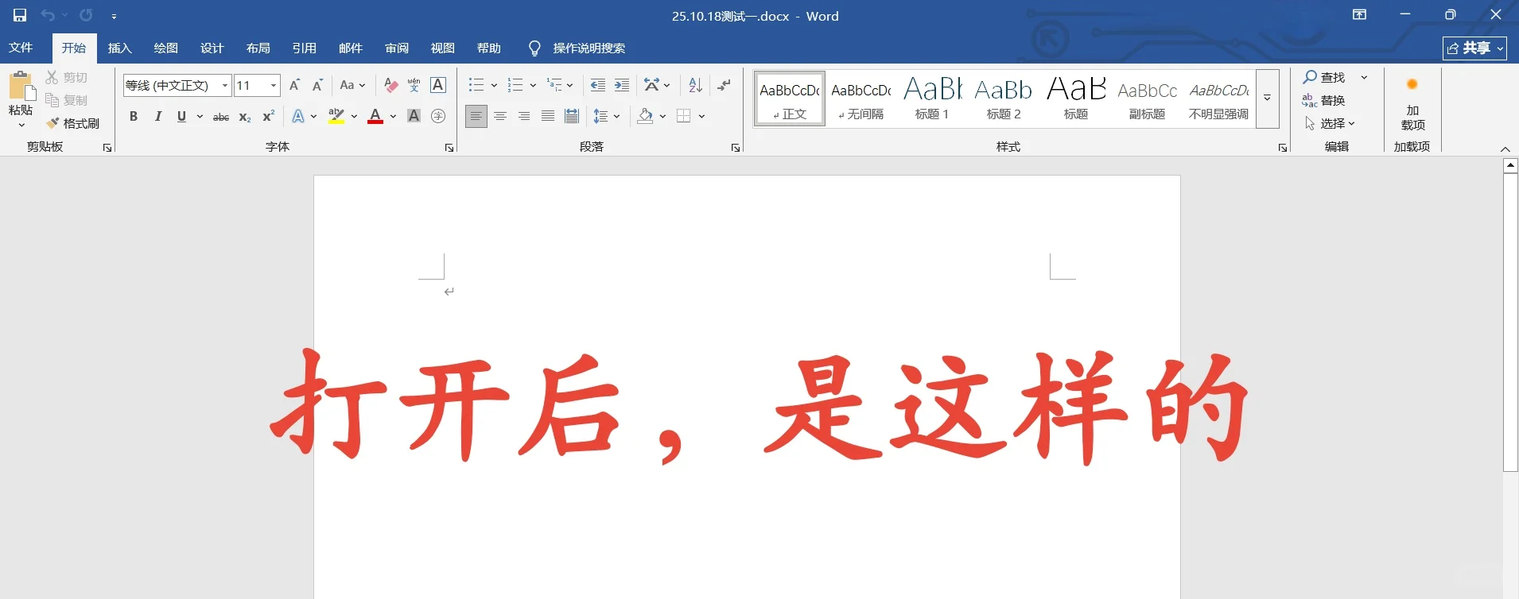Apply yellow text highlight color
The image size is (1519, 599).
(x=336, y=116)
